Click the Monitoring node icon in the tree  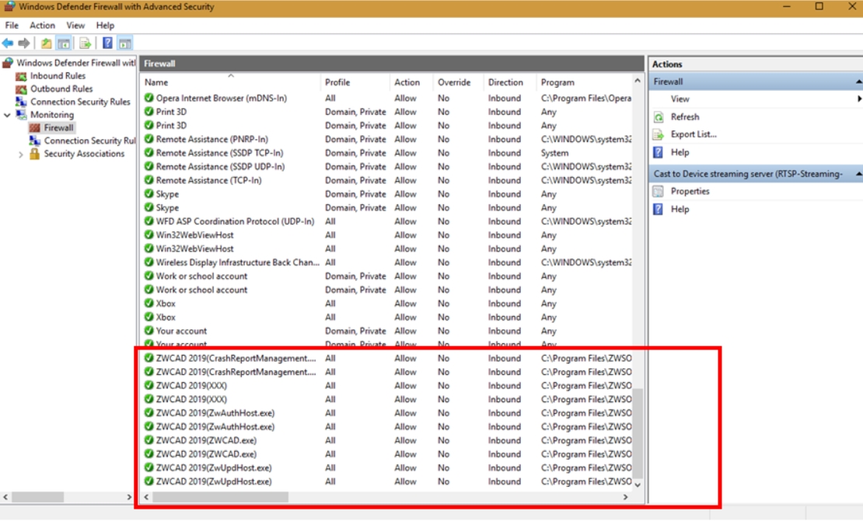point(21,115)
